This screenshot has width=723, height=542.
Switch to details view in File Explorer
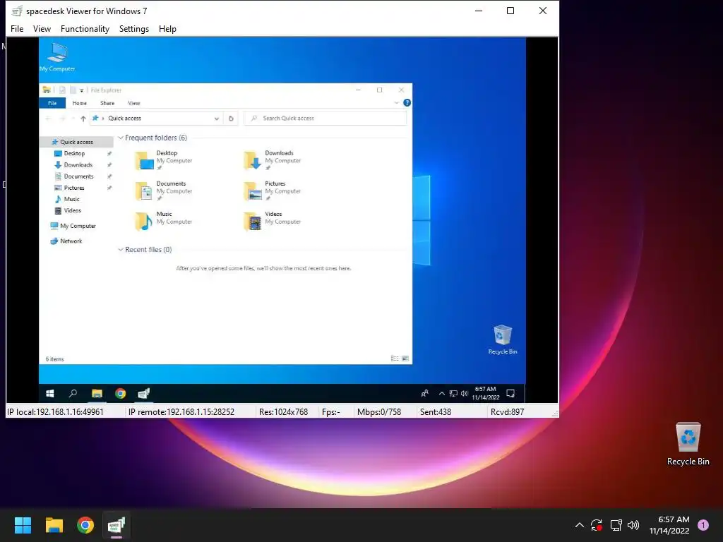[395, 359]
